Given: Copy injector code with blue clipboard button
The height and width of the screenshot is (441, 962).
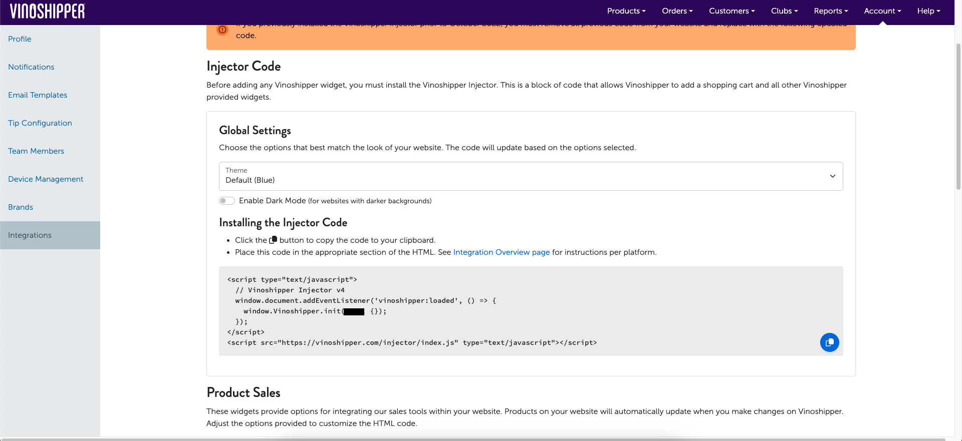Looking at the screenshot, I should (x=829, y=342).
